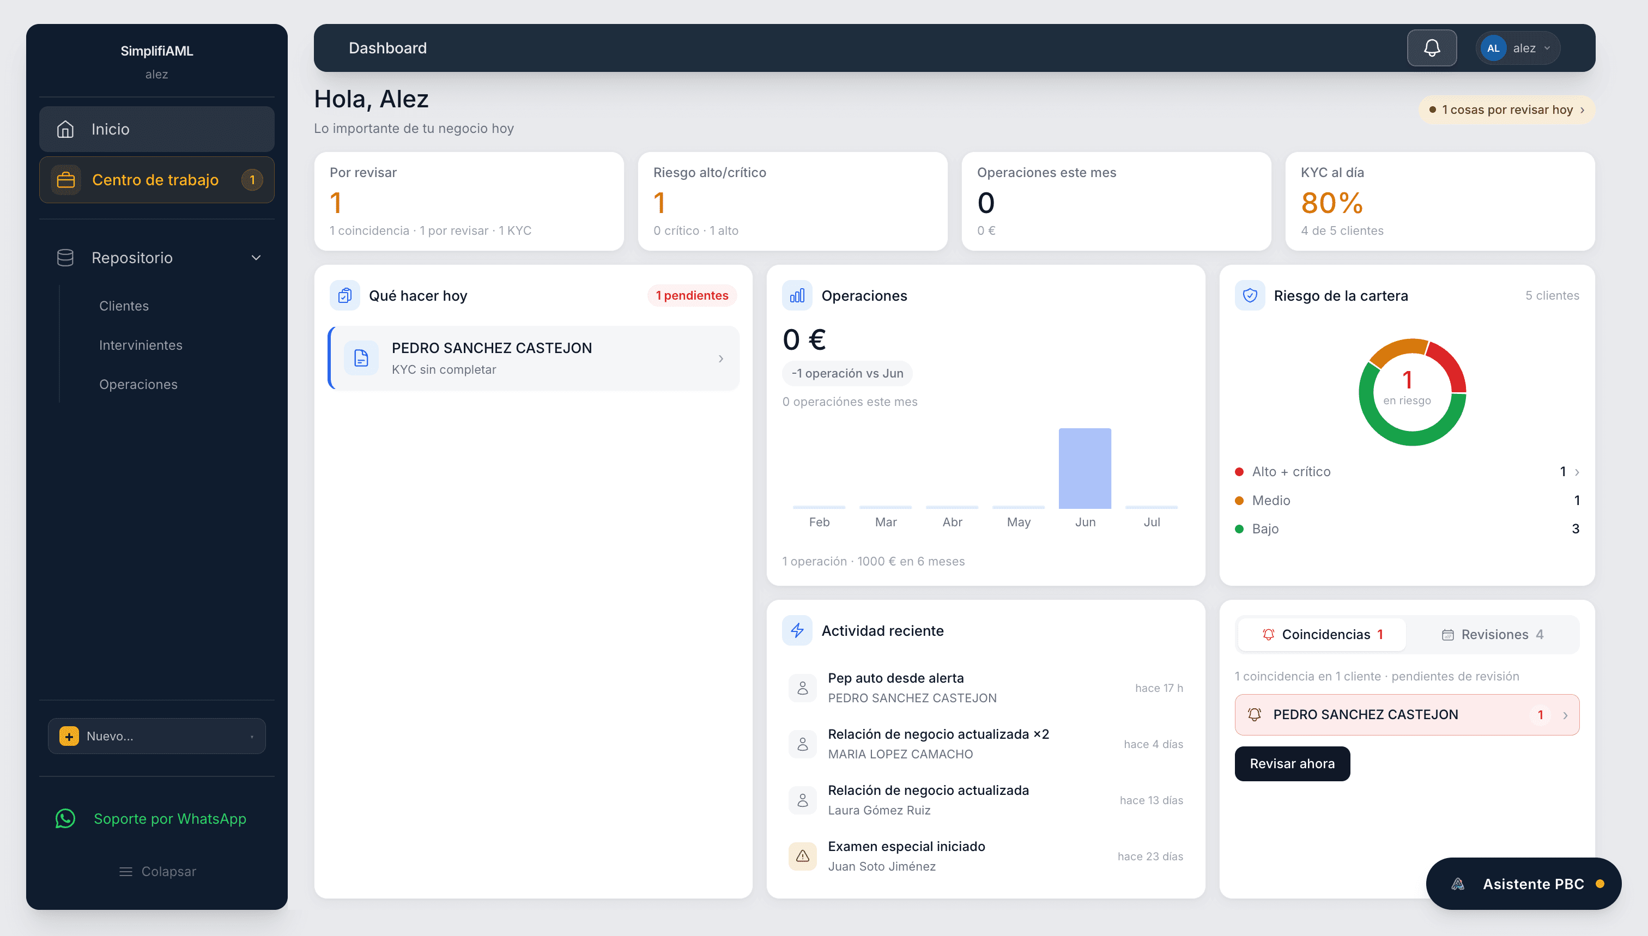
Task: Open the 1 cosas por revisar hoy pill
Action: pyautogui.click(x=1506, y=110)
